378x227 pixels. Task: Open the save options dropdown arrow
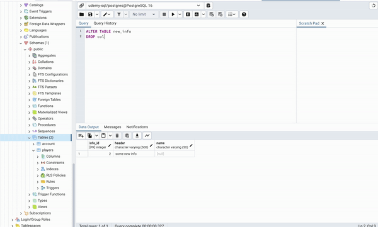97,14
